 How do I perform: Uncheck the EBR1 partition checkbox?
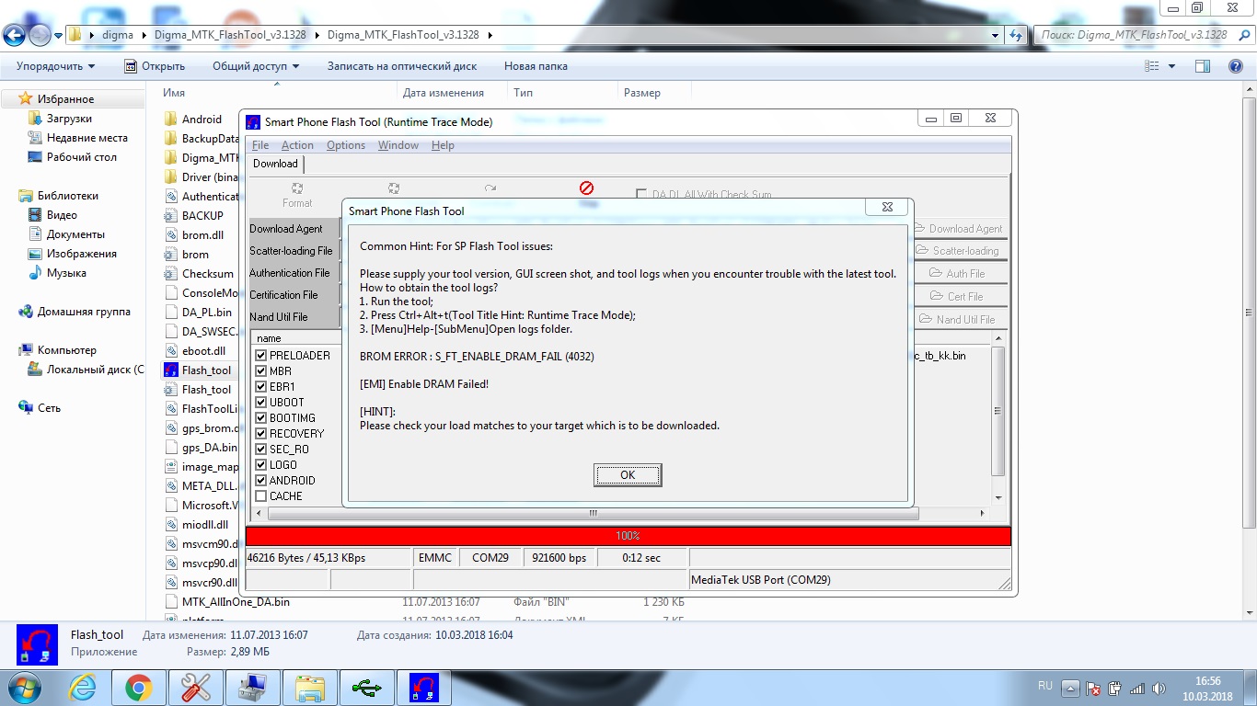(x=261, y=387)
